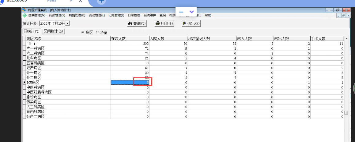Click the 在院人数 column header
The height and width of the screenshot is (142, 355).
coord(130,38)
